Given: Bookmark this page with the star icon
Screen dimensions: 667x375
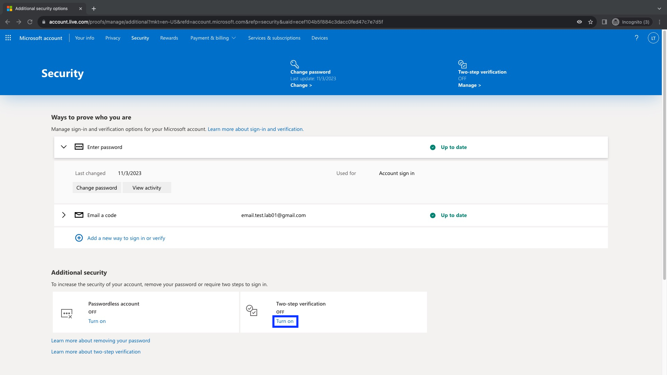Looking at the screenshot, I should pos(591,22).
